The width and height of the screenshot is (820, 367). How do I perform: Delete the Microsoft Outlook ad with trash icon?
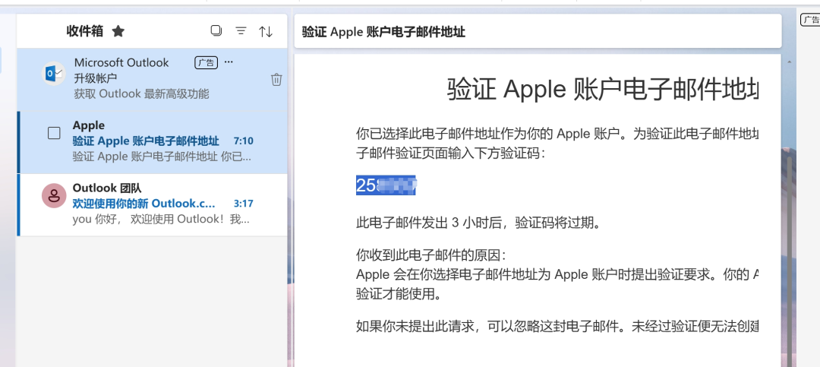[276, 80]
